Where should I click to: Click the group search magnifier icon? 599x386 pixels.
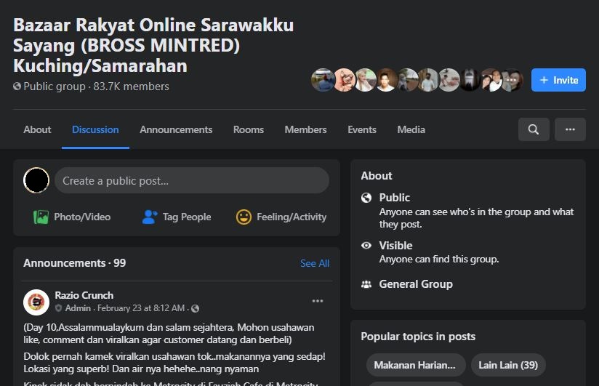534,129
